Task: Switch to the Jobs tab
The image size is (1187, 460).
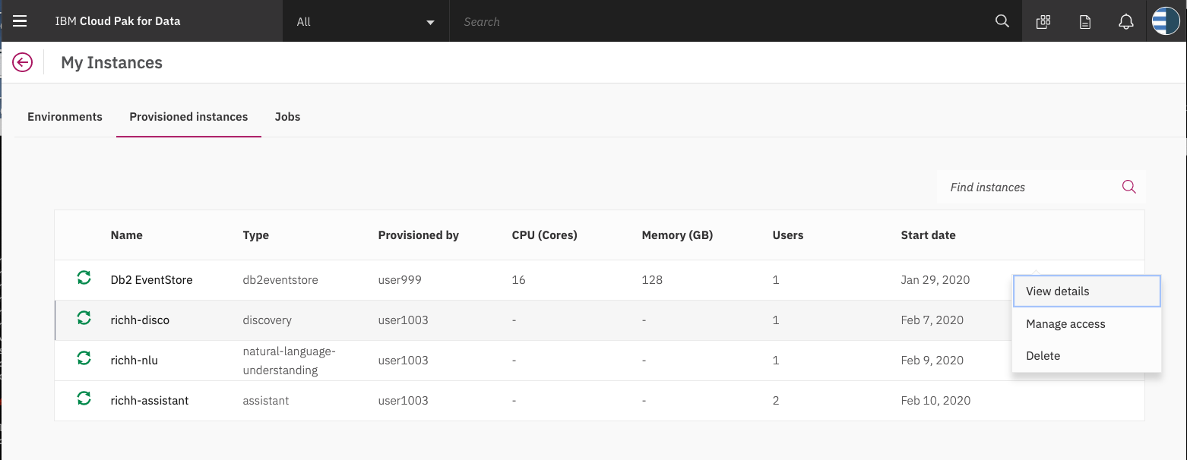Action: tap(287, 117)
